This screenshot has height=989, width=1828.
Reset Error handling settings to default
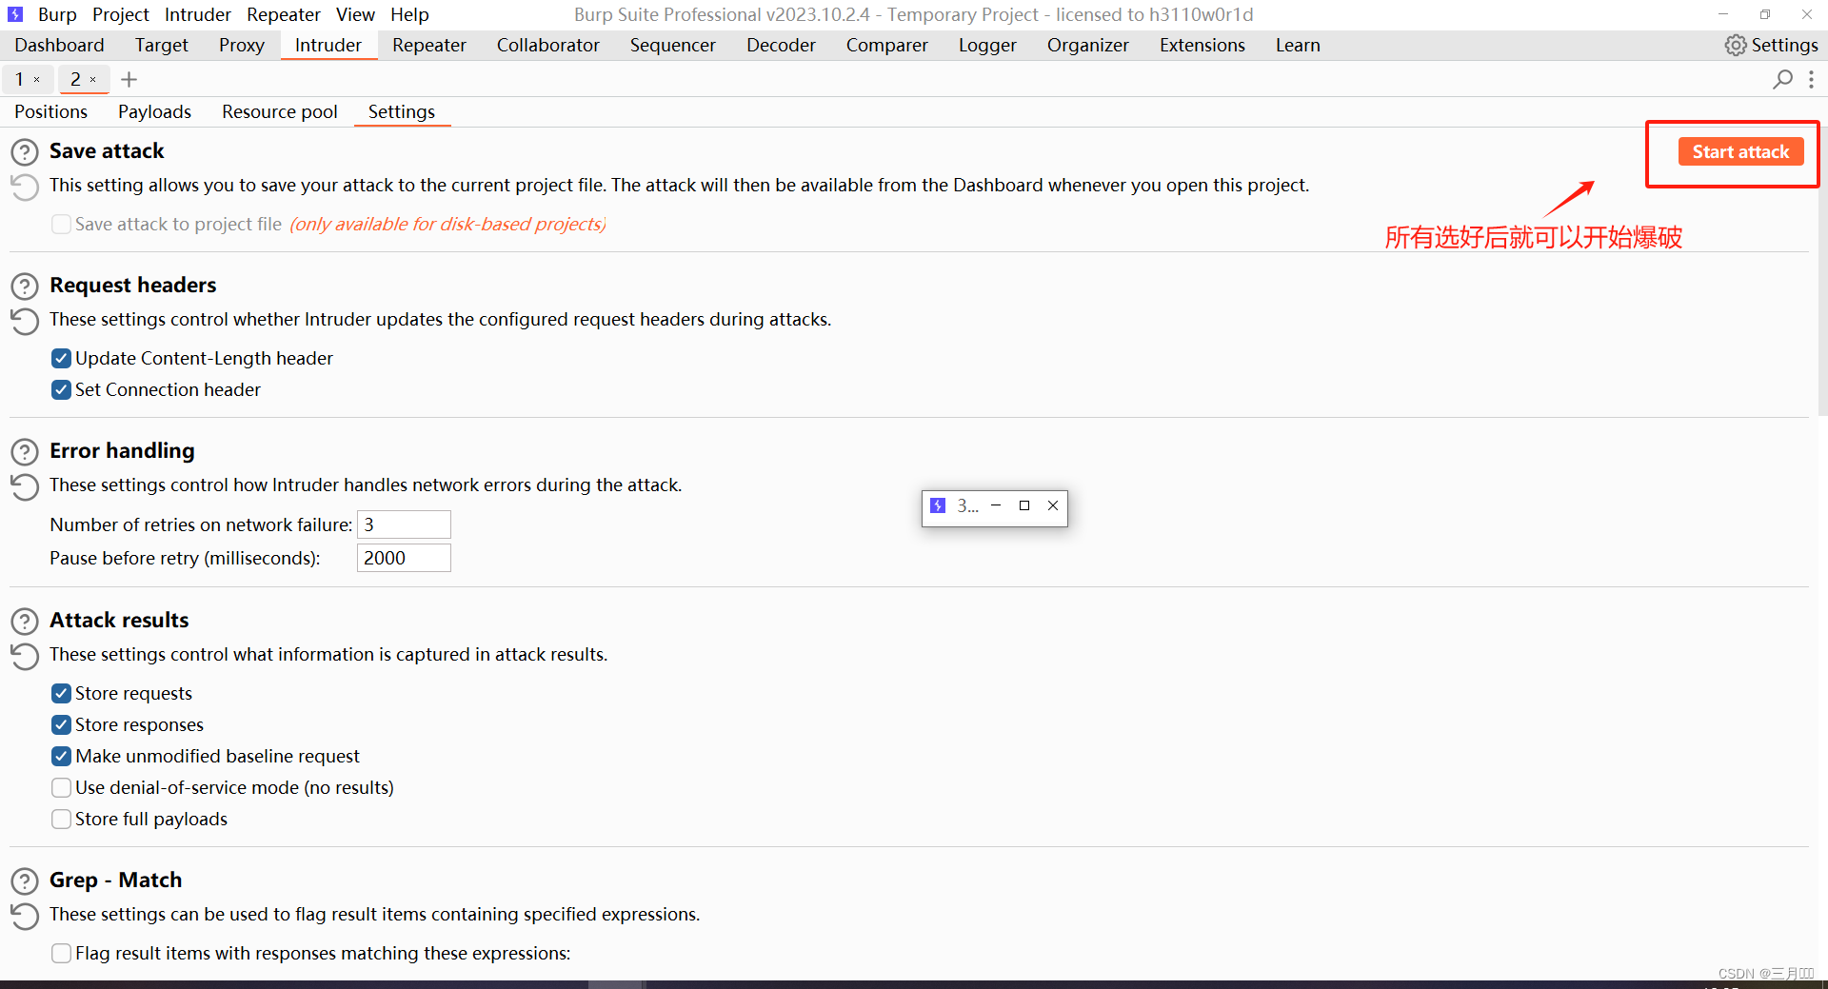(x=25, y=486)
